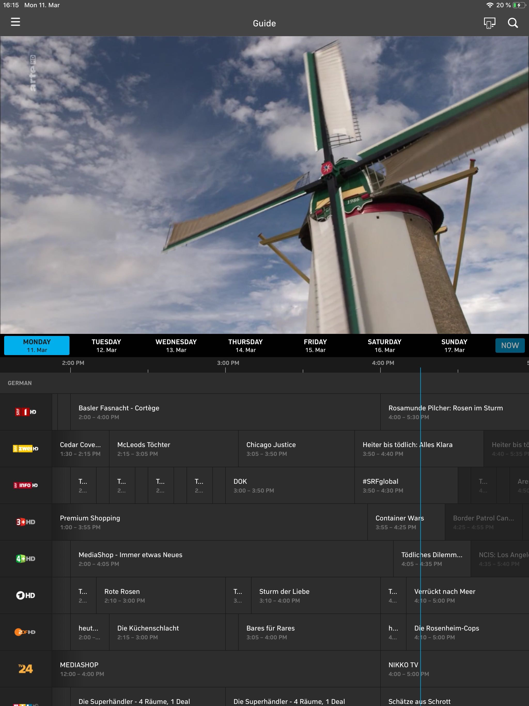Open heut... 2:00 program on ZDF
529x706 pixels.
click(x=90, y=632)
